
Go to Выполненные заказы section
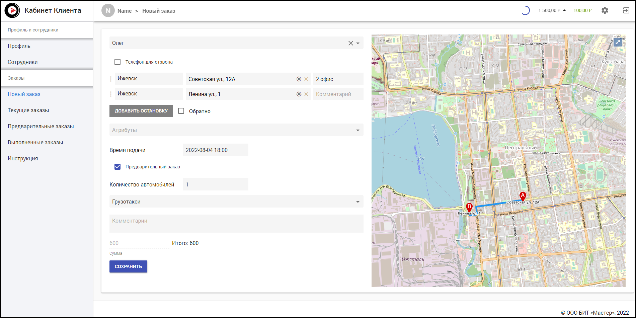click(35, 142)
